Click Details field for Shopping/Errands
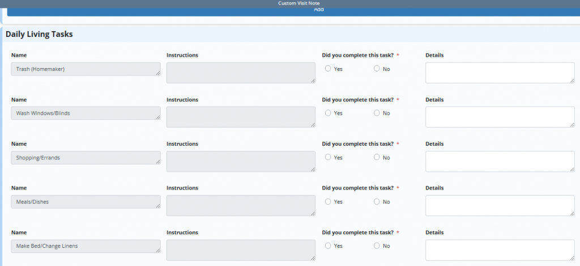This screenshot has height=266, width=580. pyautogui.click(x=500, y=161)
